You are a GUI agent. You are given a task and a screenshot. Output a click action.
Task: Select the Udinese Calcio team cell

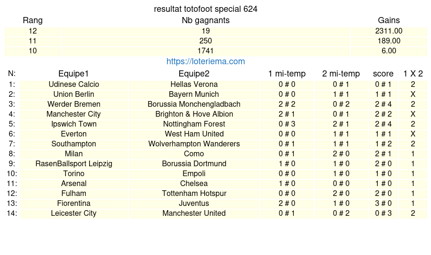pos(74,85)
